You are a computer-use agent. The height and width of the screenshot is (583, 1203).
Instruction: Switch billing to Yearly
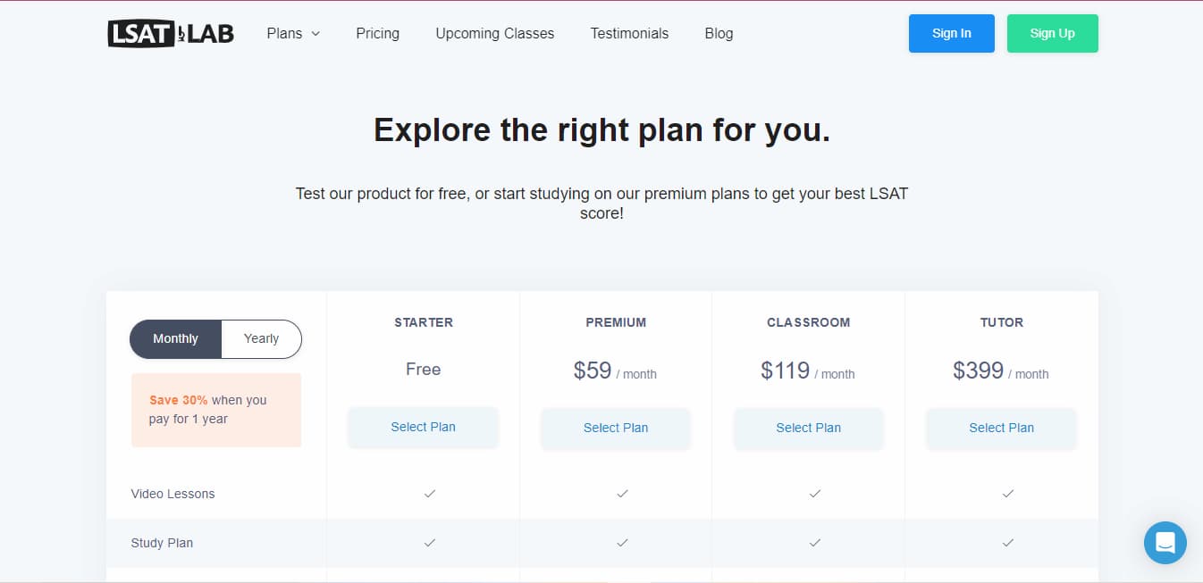coord(261,338)
